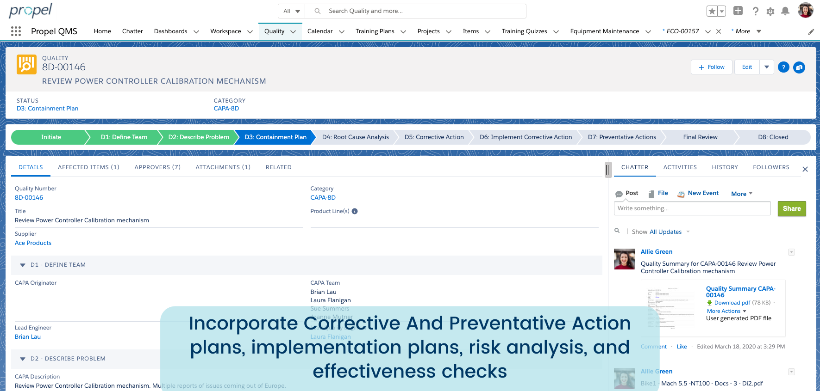Image resolution: width=820 pixels, height=391 pixels.
Task: Open the search scope All dropdown
Action: [x=292, y=11]
